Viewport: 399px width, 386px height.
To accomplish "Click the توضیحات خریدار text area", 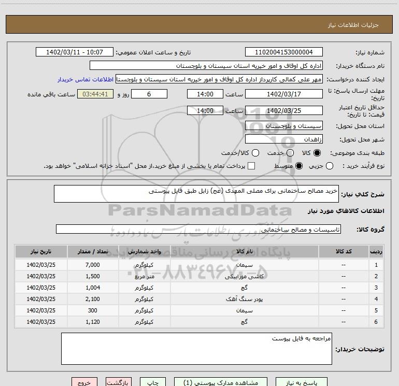I will pyautogui.click(x=196, y=349).
